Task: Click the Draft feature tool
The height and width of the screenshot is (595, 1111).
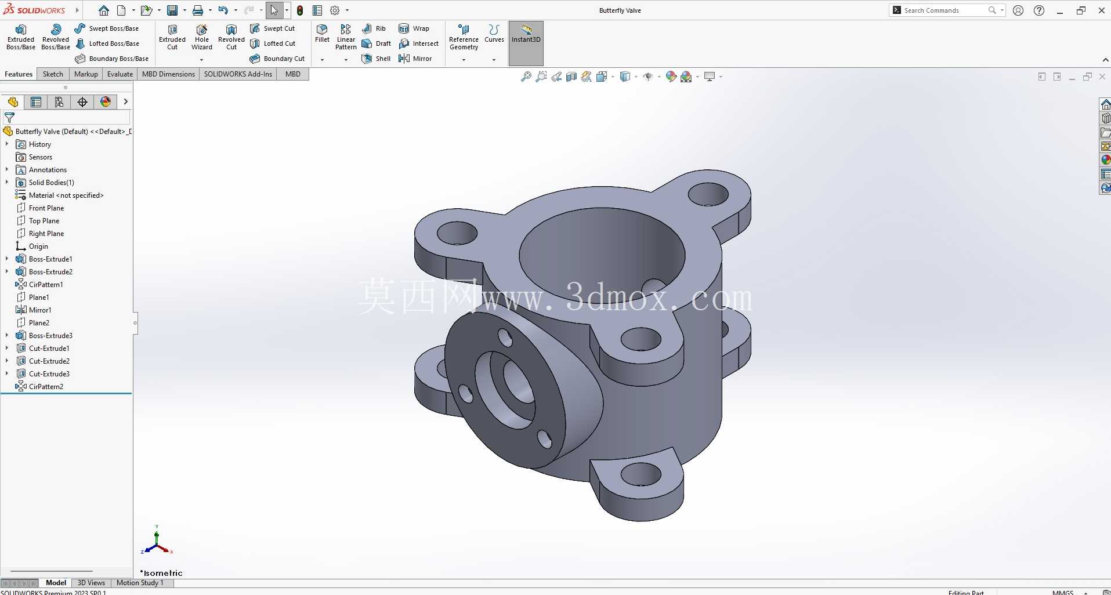Action: click(x=376, y=43)
